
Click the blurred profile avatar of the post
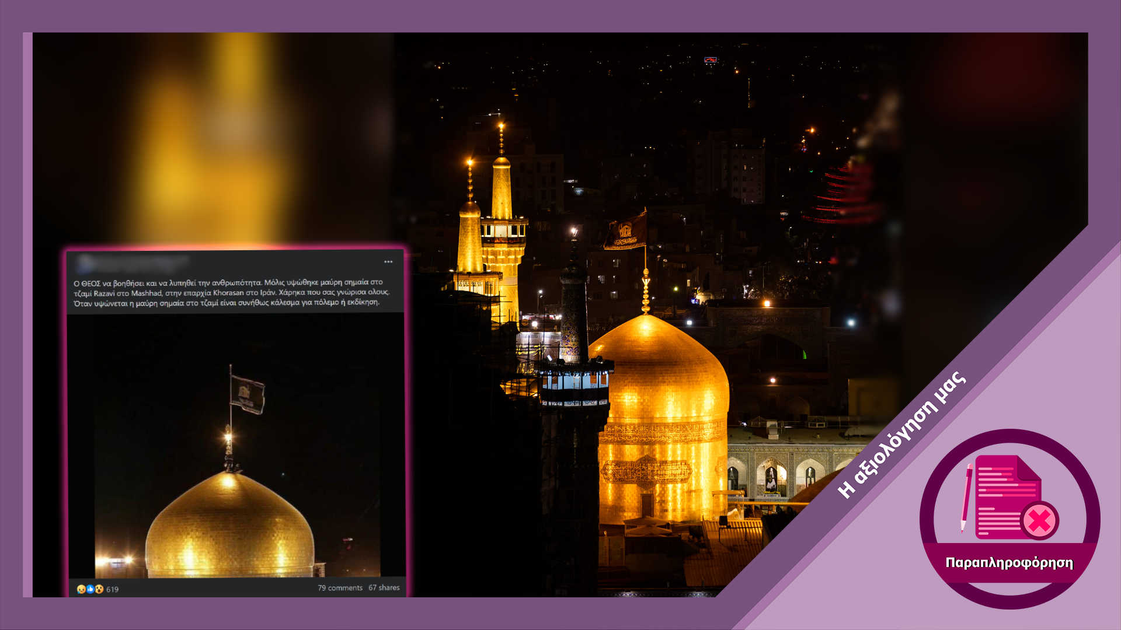point(85,263)
